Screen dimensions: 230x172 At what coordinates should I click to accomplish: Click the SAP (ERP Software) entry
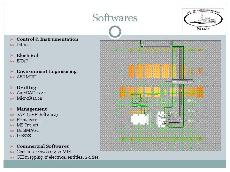(37, 114)
